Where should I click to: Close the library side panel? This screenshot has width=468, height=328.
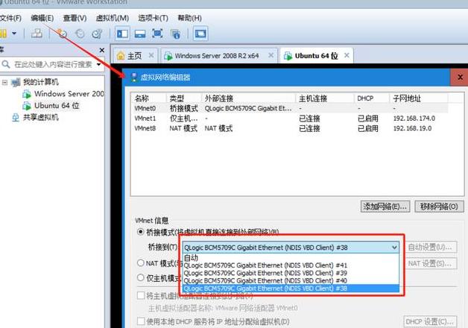[x=102, y=50]
